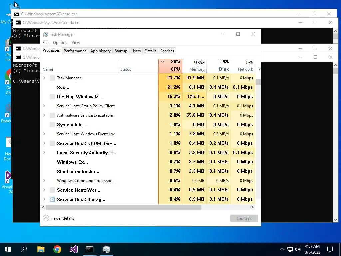Screen dimensions: 341x256
Task: Open taskbar Search magnifier
Action: click(24, 249)
